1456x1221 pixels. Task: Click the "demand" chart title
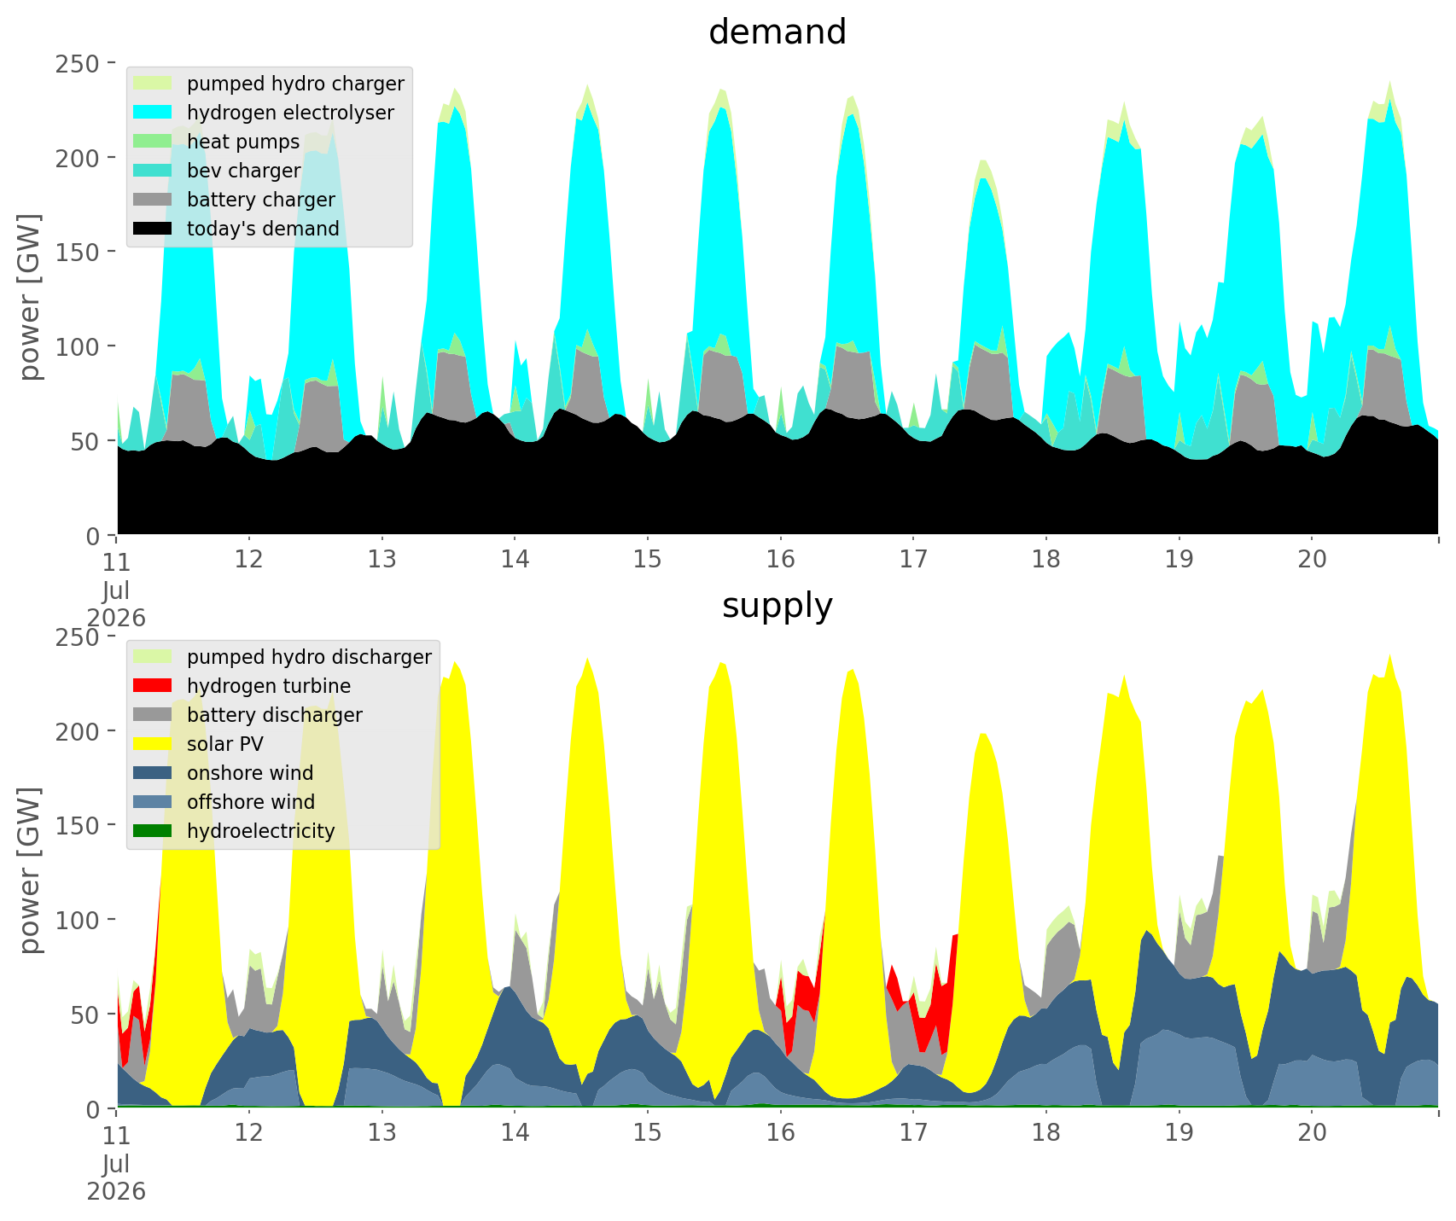tap(778, 32)
